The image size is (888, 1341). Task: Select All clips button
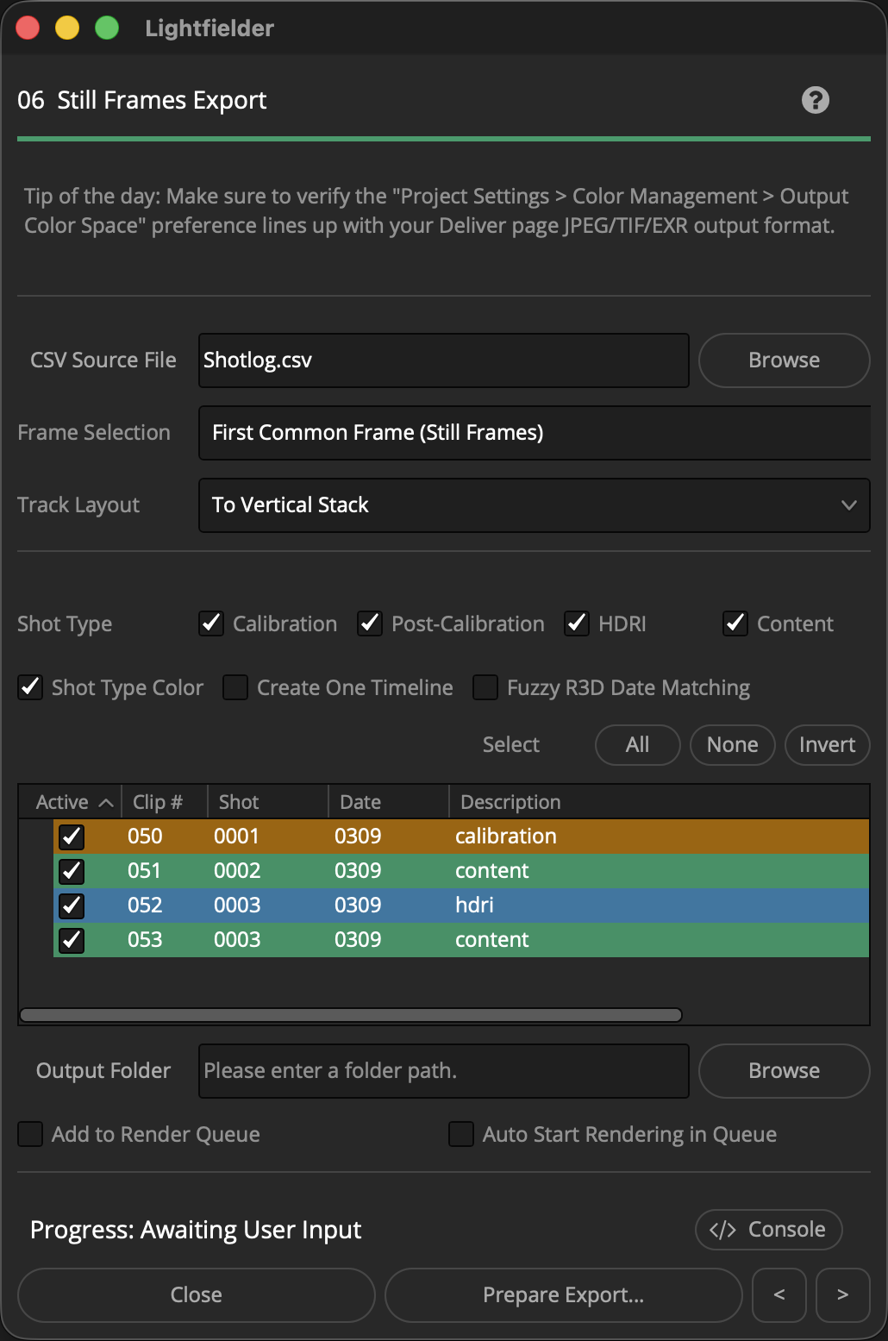pyautogui.click(x=638, y=745)
